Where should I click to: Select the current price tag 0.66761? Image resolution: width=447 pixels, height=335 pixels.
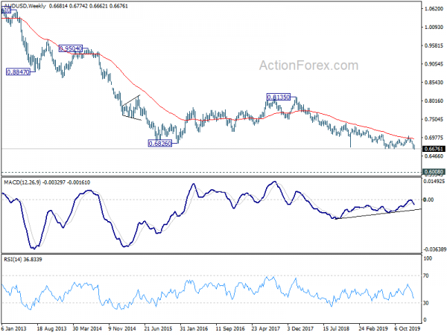[x=434, y=149]
